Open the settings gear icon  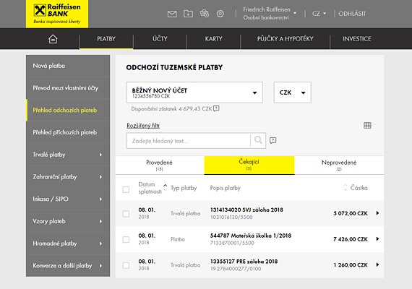click(220, 14)
